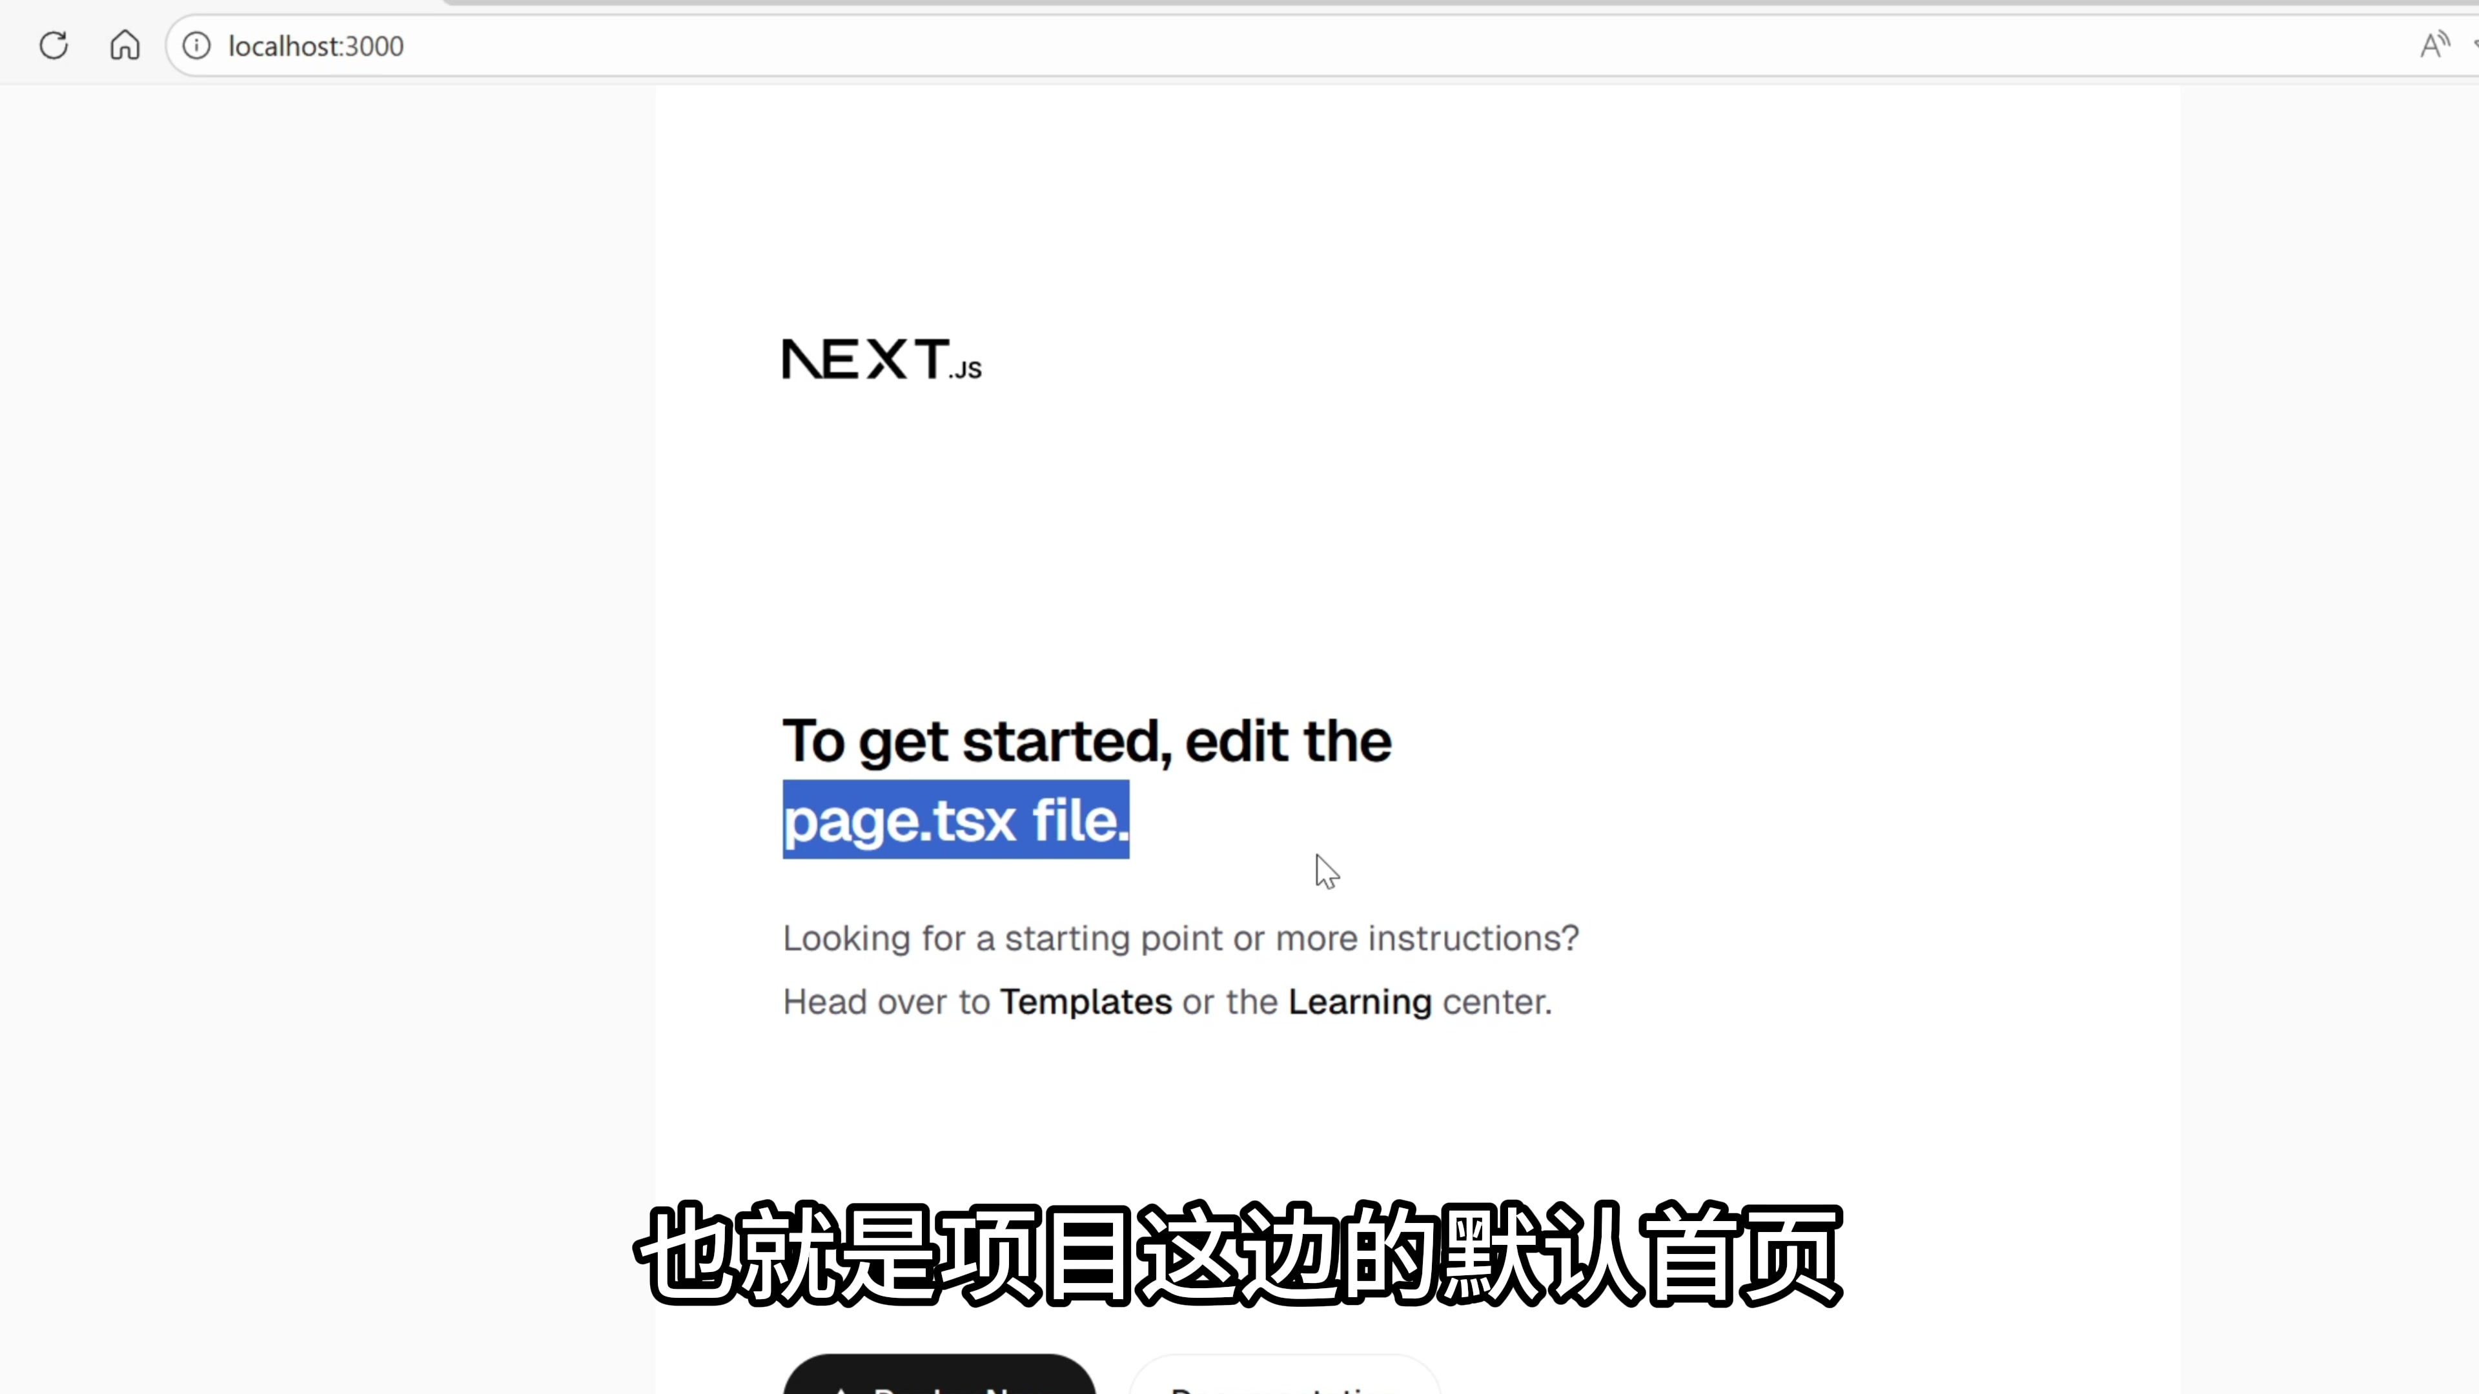The image size is (2479, 1394).
Task: Click the 'To get started, edit the' heading
Action: click(x=1086, y=741)
